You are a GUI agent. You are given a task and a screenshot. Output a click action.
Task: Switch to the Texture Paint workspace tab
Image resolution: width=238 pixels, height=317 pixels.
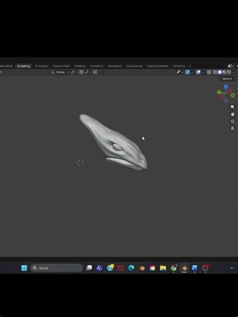tap(61, 66)
